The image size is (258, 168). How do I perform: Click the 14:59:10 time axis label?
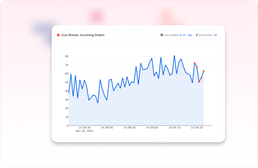pyautogui.click(x=174, y=128)
